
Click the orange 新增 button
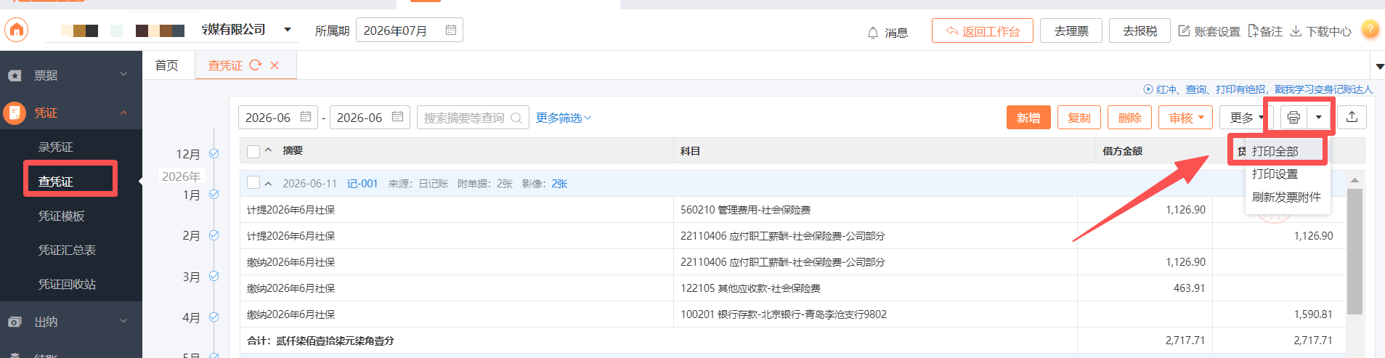tap(1028, 118)
